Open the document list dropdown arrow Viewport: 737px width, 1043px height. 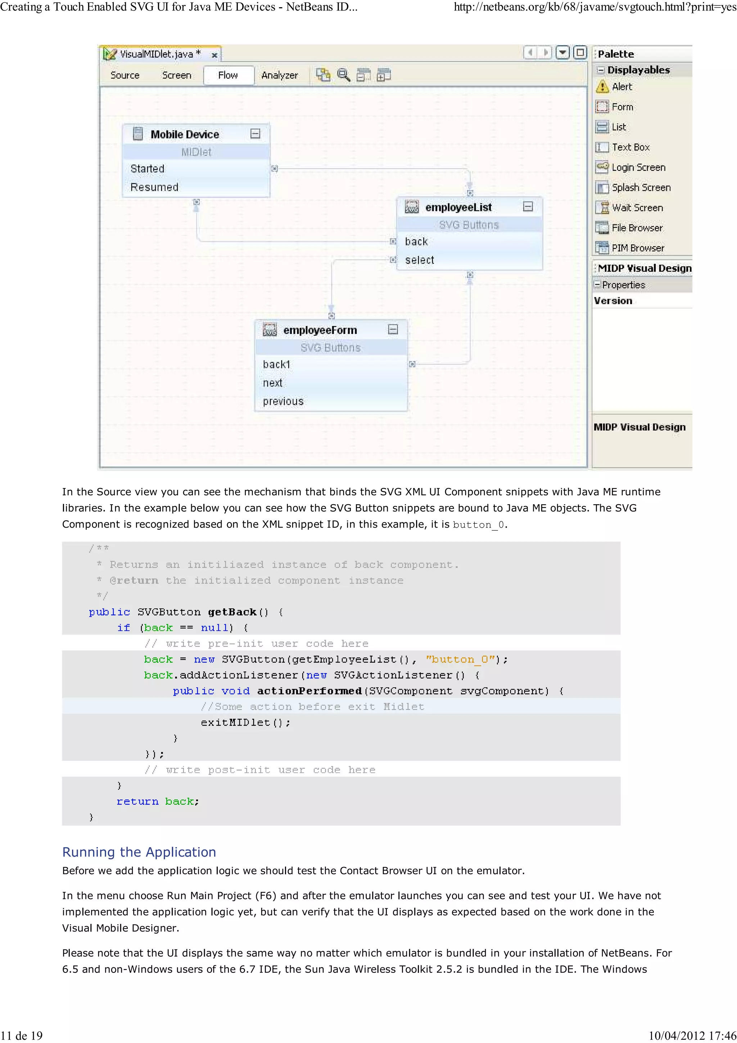[x=562, y=53]
